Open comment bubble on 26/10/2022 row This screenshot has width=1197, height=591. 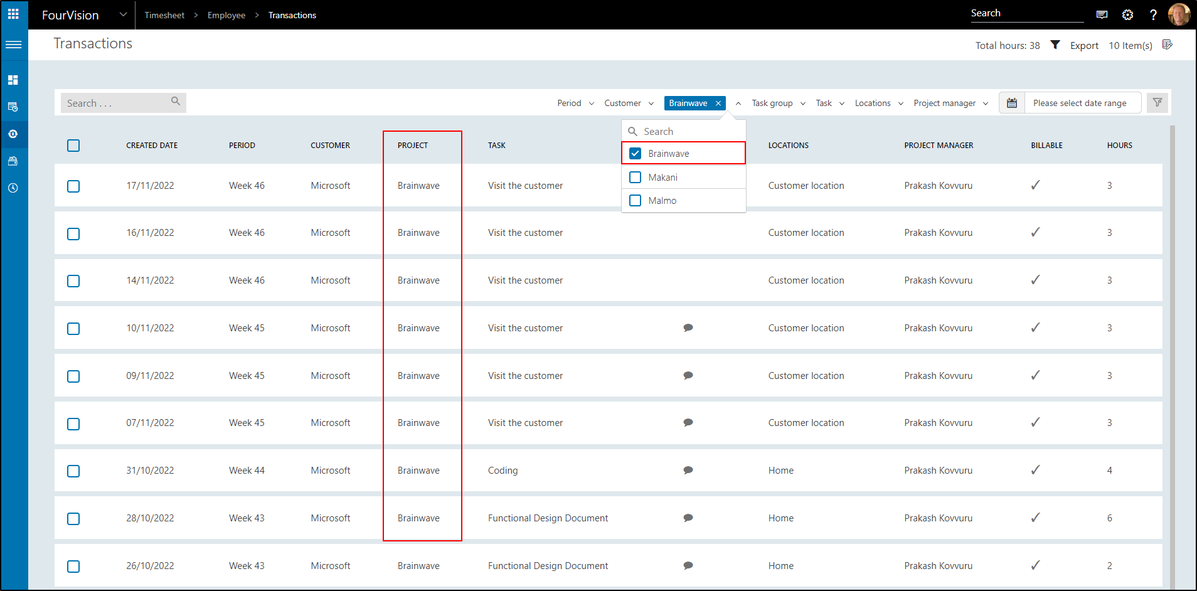click(688, 565)
